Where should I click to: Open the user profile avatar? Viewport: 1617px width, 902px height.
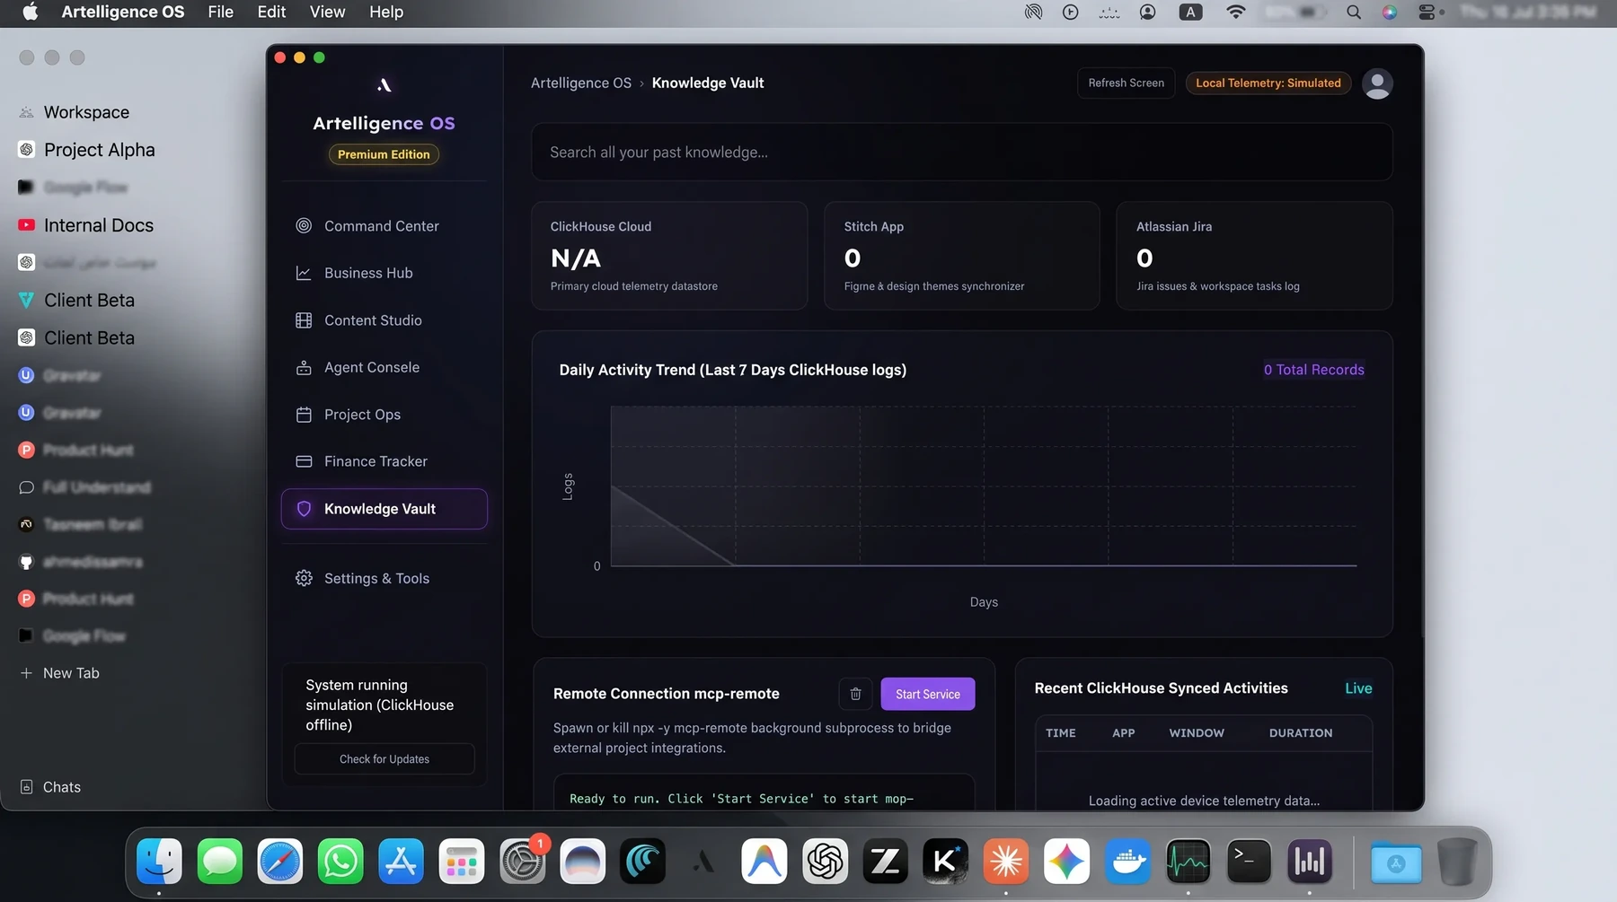(1377, 83)
